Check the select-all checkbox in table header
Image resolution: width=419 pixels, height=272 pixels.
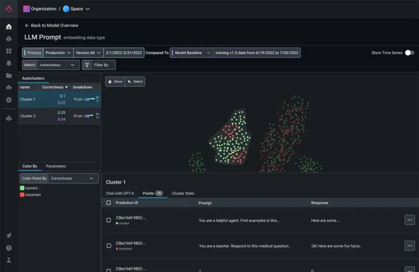(x=109, y=203)
